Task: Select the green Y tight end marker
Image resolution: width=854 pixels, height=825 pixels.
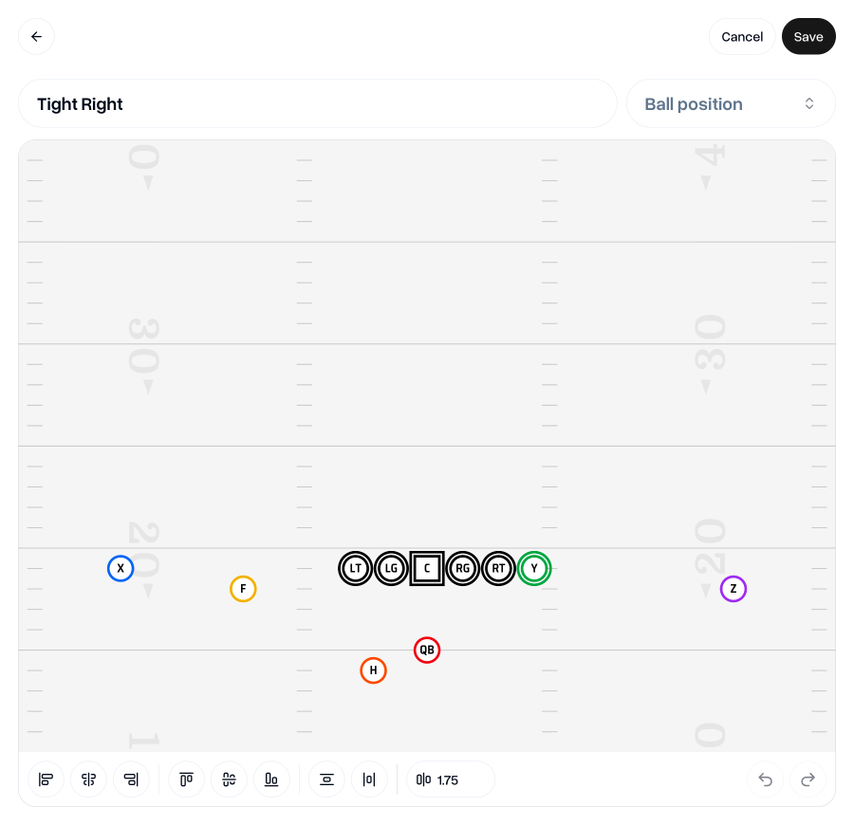Action: coord(534,569)
